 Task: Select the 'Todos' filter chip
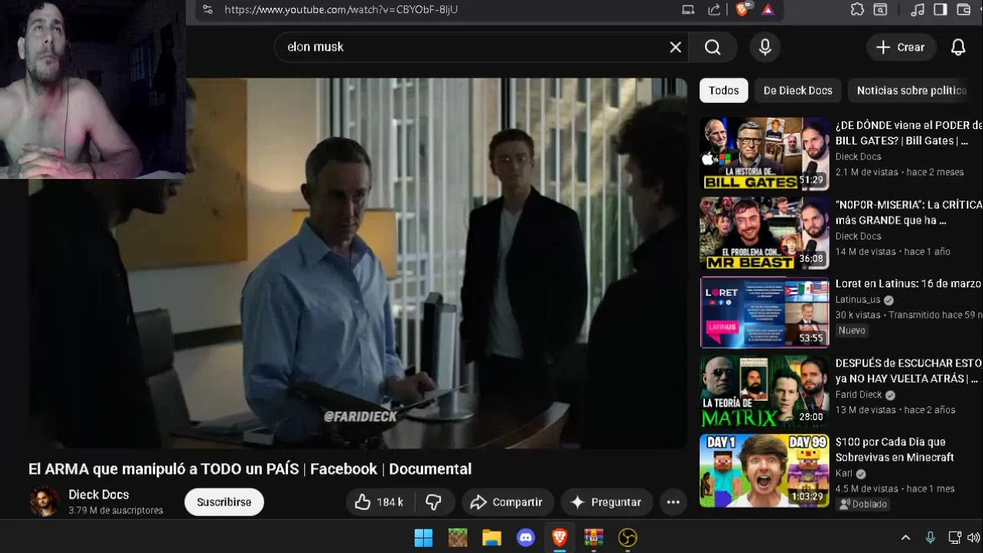[723, 90]
